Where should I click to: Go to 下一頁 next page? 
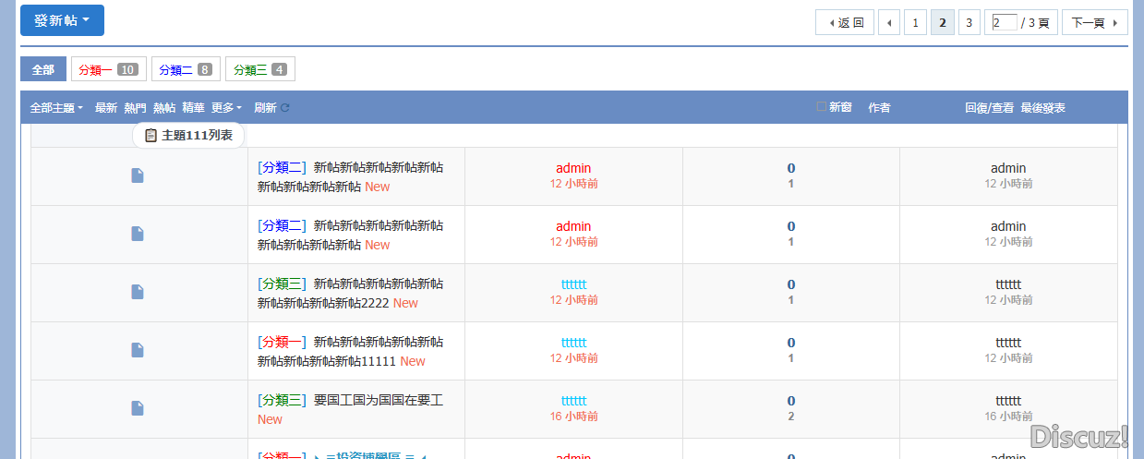point(1094,23)
